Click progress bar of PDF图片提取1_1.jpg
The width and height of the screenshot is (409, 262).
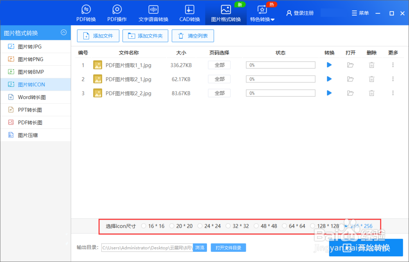pyautogui.click(x=281, y=65)
